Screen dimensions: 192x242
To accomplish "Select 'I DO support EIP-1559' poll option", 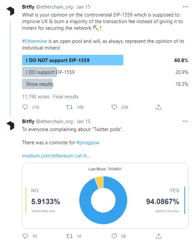I will click(x=105, y=72).
